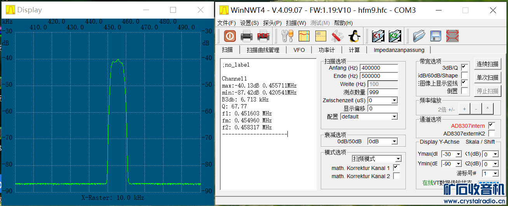Screen dimensions: 508x206
Task: Click the 显示偏移 input field
Action: click(383, 108)
